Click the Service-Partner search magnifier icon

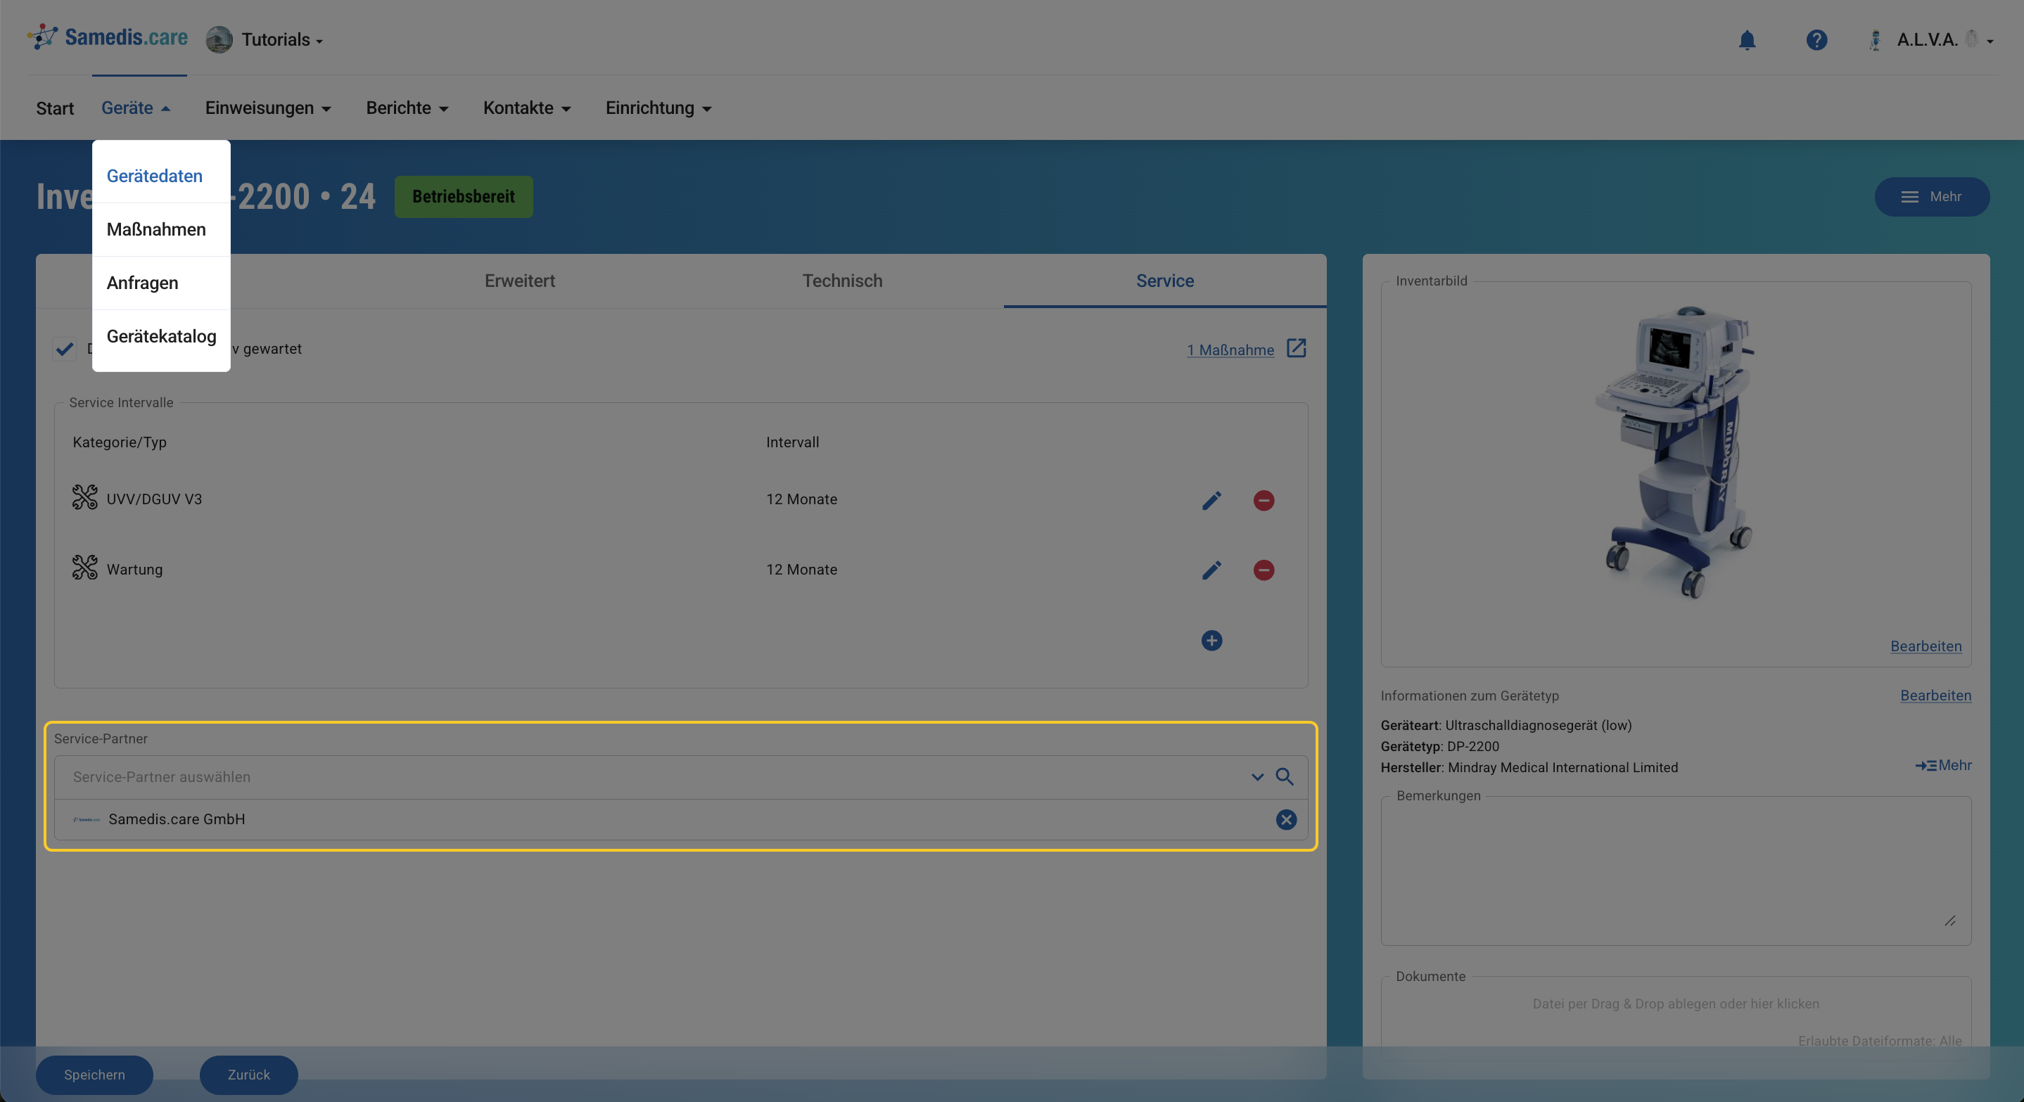pyautogui.click(x=1284, y=777)
